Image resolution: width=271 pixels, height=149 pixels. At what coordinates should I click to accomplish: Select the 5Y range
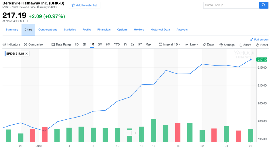140,44
